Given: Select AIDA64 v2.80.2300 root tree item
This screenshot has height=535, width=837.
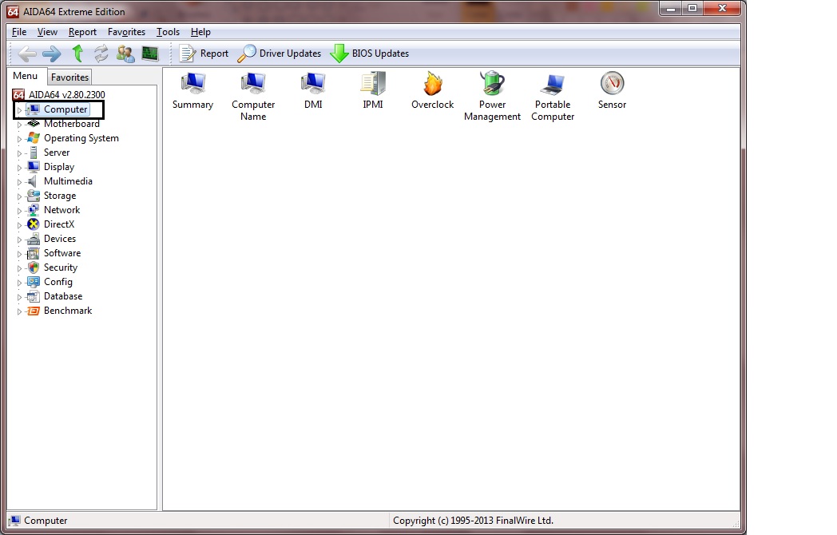Looking at the screenshot, I should click(x=59, y=95).
